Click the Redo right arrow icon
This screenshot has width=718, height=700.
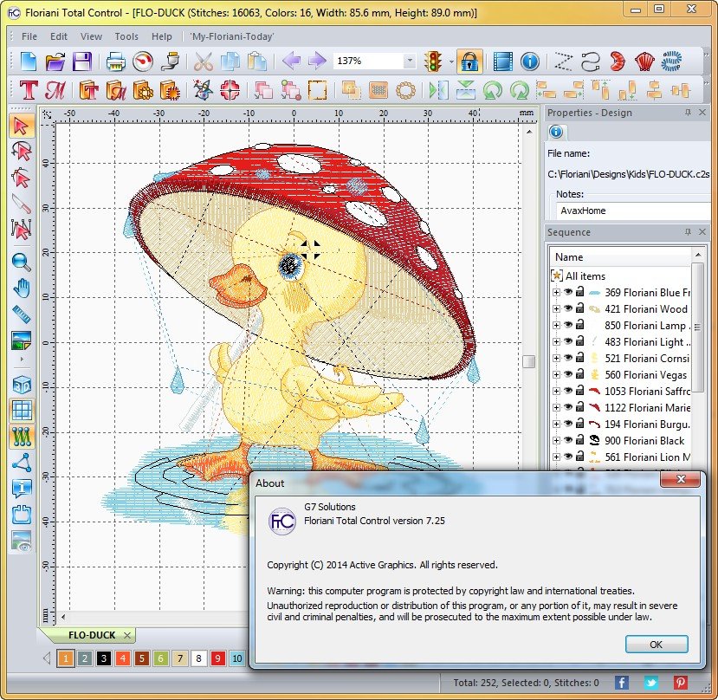[316, 61]
